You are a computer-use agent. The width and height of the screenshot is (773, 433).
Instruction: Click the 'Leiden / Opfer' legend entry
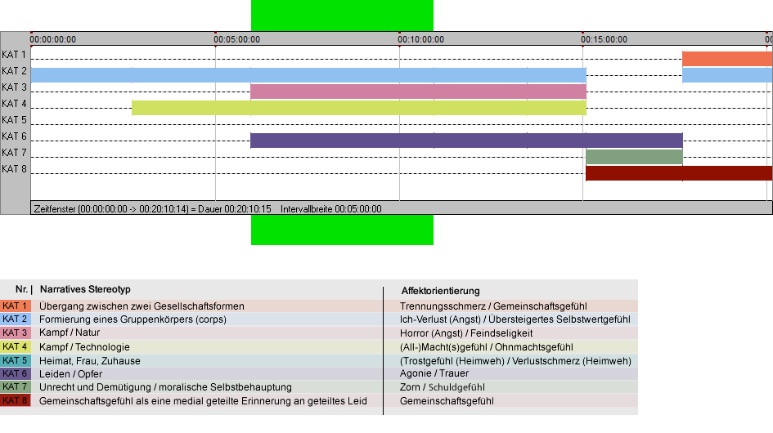71,374
